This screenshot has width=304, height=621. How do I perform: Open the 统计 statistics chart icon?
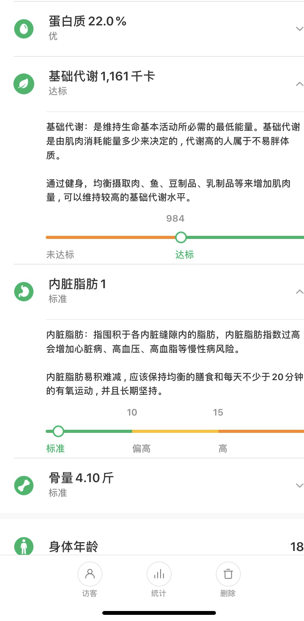click(x=159, y=574)
